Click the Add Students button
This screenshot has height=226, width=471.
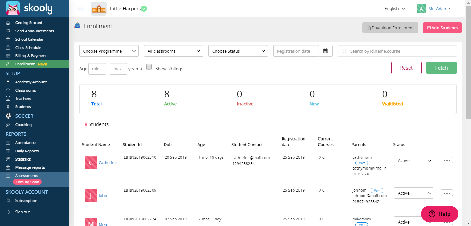click(x=442, y=28)
